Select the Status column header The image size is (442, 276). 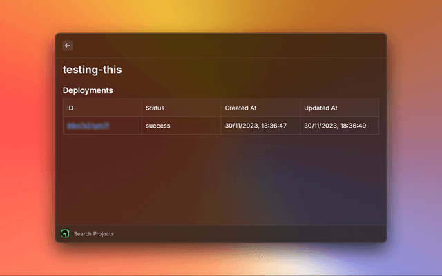pyautogui.click(x=155, y=108)
